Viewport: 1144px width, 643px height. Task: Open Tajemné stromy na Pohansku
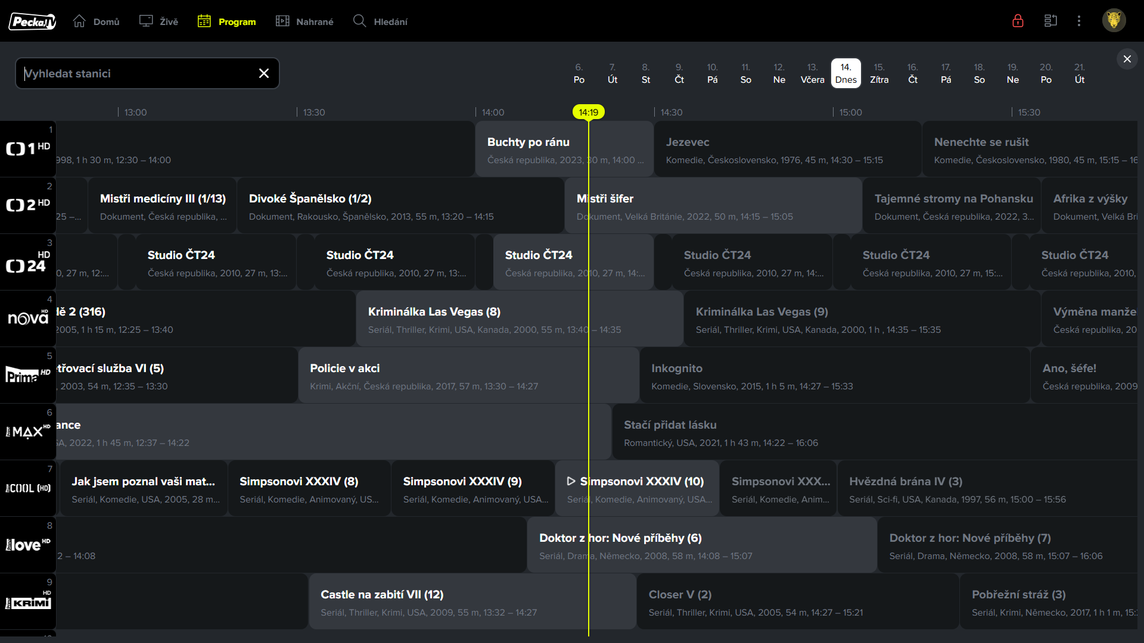952,205
